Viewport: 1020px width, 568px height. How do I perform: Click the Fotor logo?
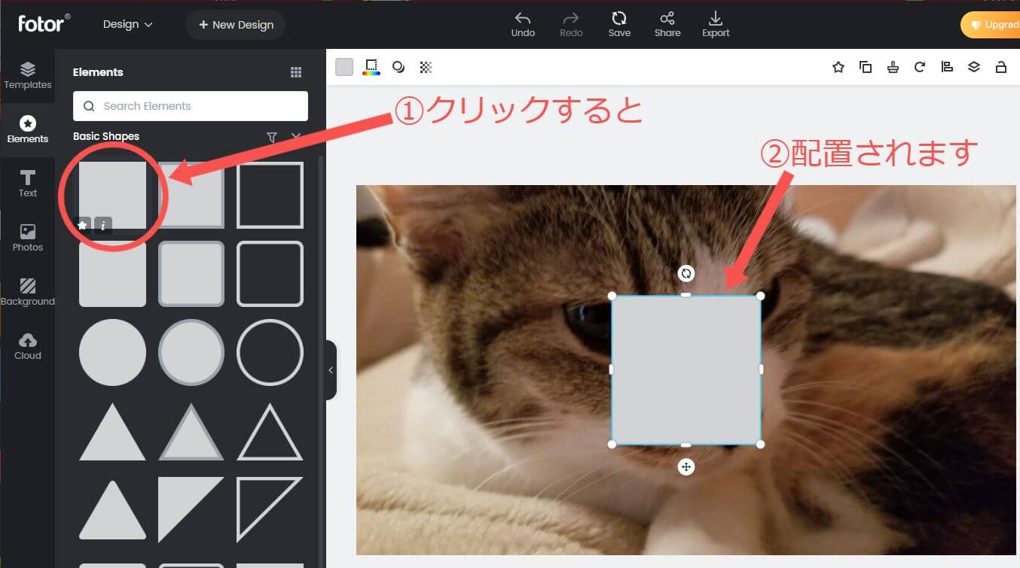point(44,23)
